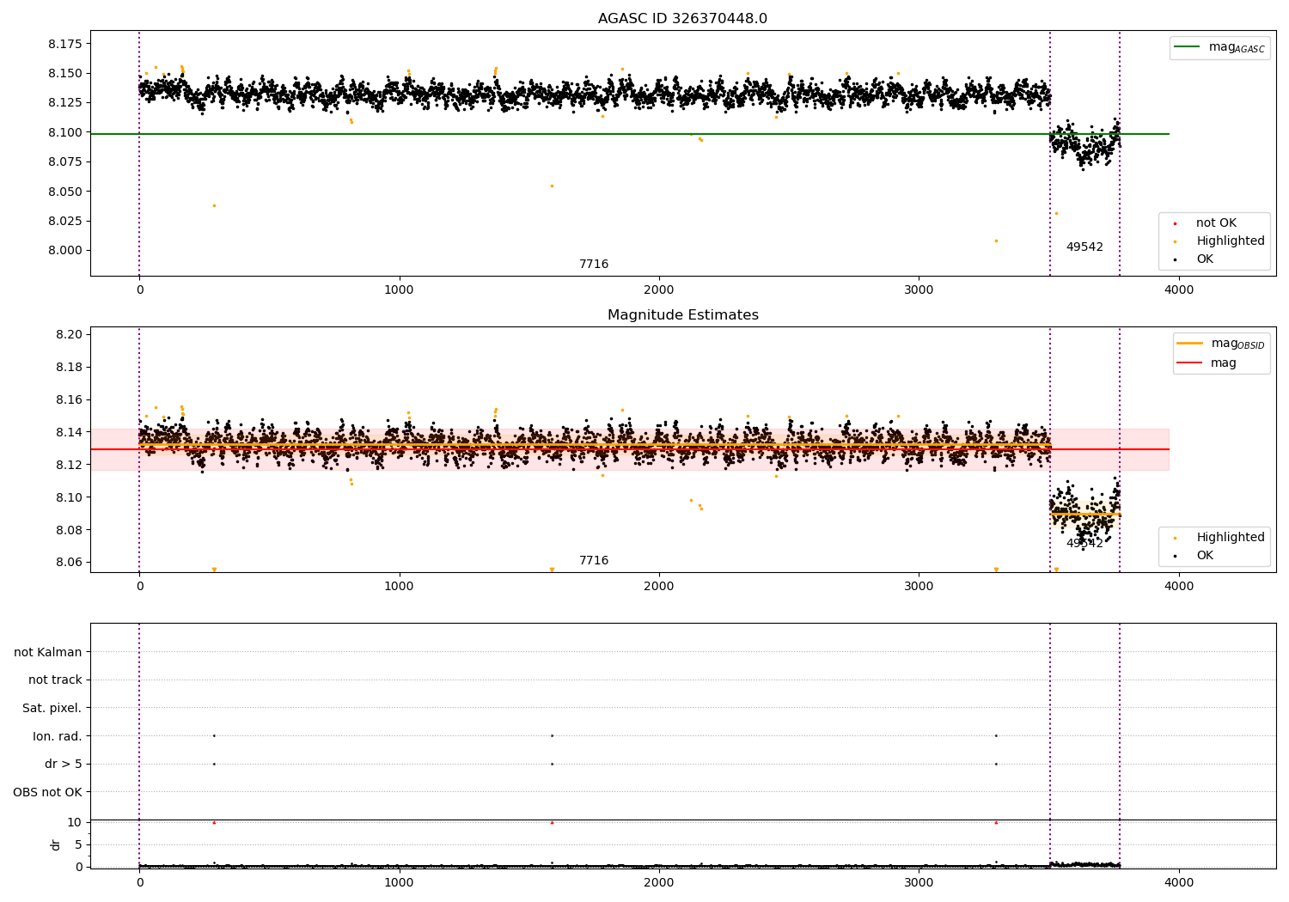
Task: Click the 7716 obsid label in top plot
Action: [594, 265]
